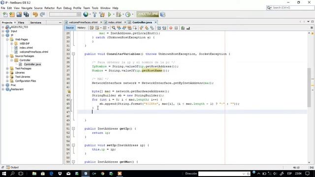Click the Build Project hammer icon
The width and height of the screenshot is (315, 177).
click(x=94, y=14)
